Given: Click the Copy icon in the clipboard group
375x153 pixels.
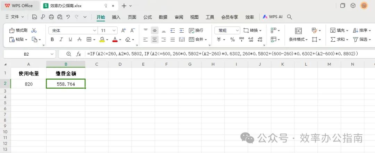Looking at the screenshot, I should (35, 40).
